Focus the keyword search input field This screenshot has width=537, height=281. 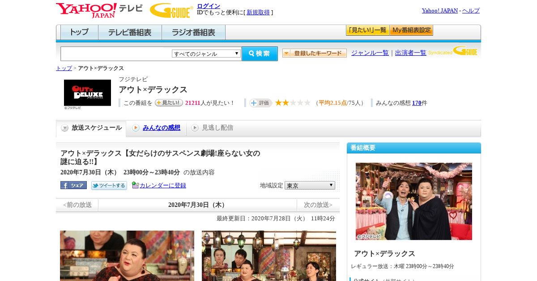(x=116, y=54)
